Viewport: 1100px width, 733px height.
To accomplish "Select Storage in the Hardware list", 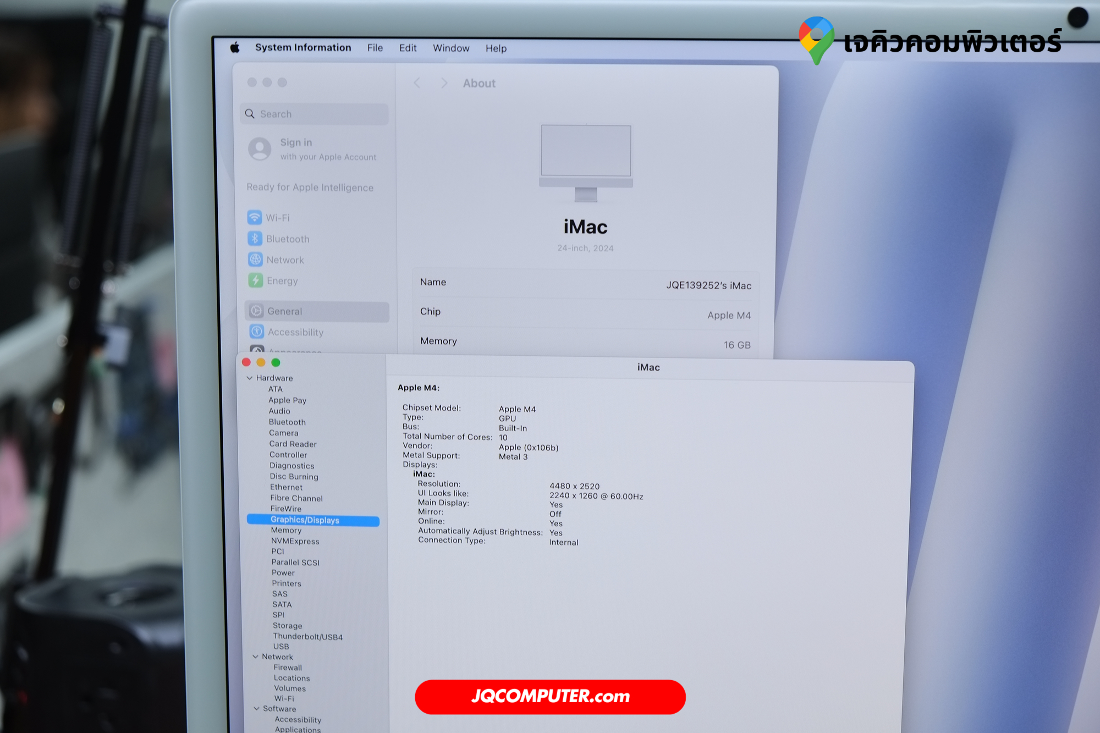I will [x=288, y=626].
